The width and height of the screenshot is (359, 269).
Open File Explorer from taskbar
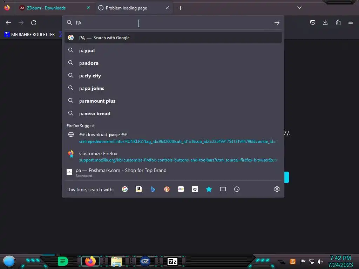click(116, 261)
